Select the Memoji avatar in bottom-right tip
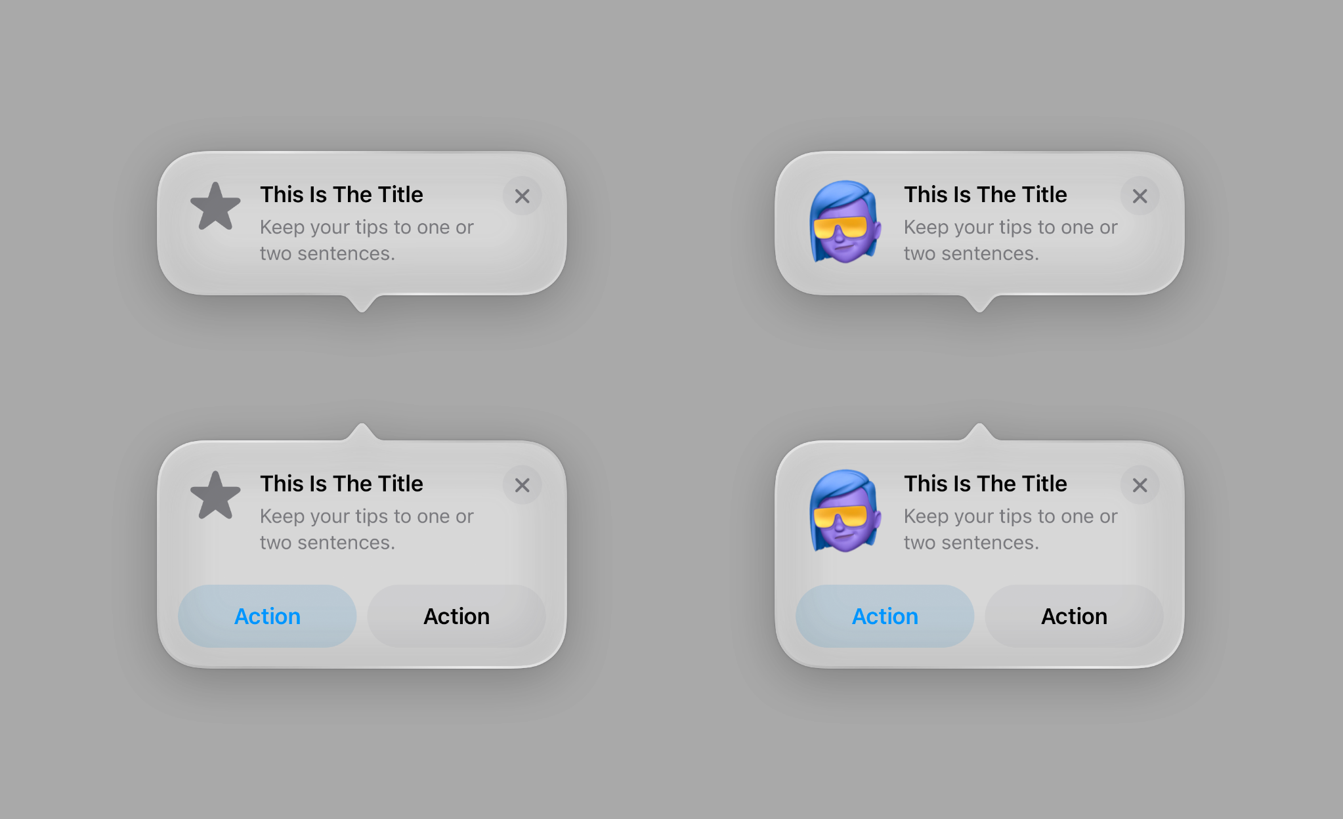This screenshot has width=1343, height=819. pos(845,511)
